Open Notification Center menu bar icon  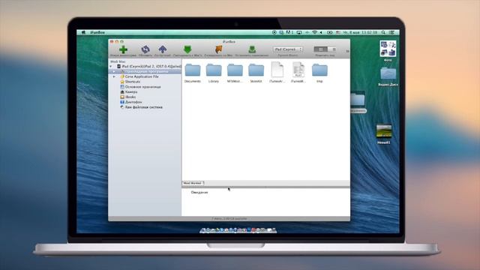391,32
